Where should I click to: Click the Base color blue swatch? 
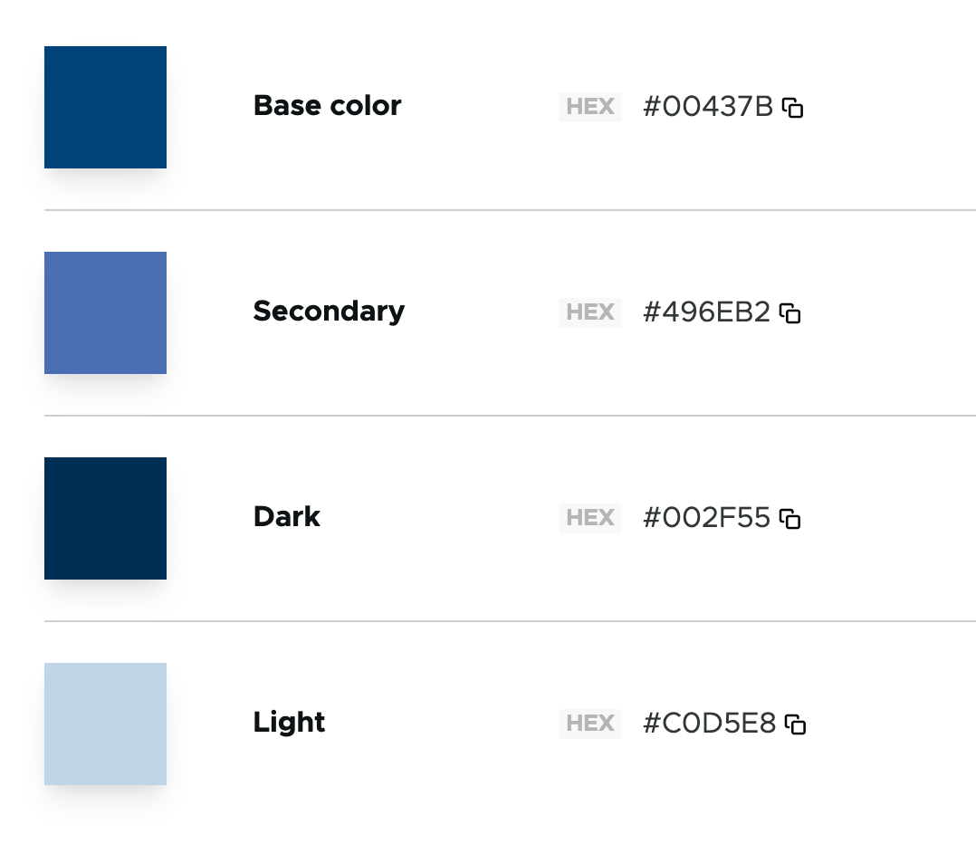click(x=105, y=107)
